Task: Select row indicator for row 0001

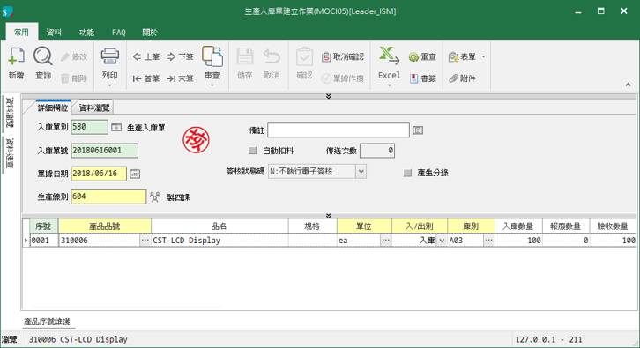Action: (x=26, y=241)
